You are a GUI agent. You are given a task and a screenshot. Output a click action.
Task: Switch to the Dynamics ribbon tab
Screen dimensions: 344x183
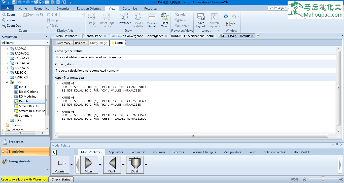pyautogui.click(x=63, y=9)
